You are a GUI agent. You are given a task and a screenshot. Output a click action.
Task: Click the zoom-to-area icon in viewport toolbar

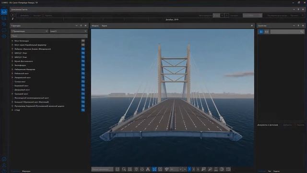130,169
